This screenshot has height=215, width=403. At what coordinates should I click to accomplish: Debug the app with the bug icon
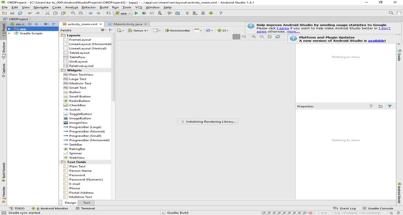point(144,13)
